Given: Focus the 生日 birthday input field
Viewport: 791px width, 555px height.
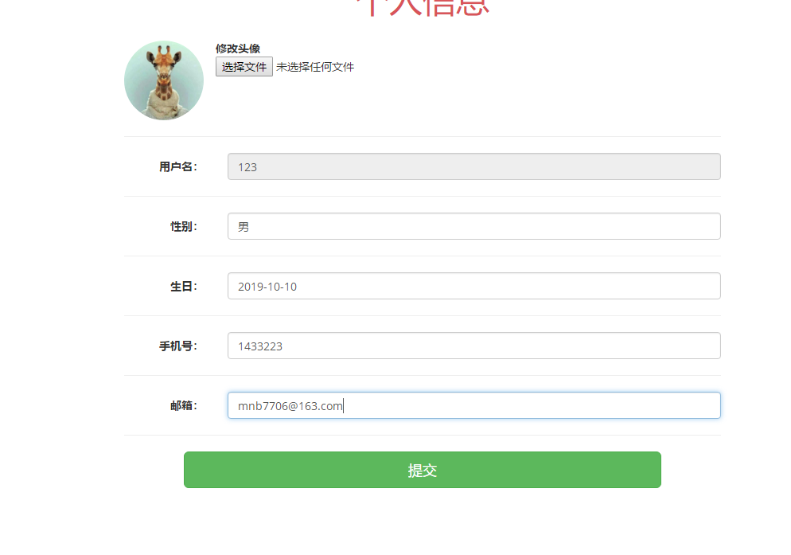Looking at the screenshot, I should tap(474, 286).
